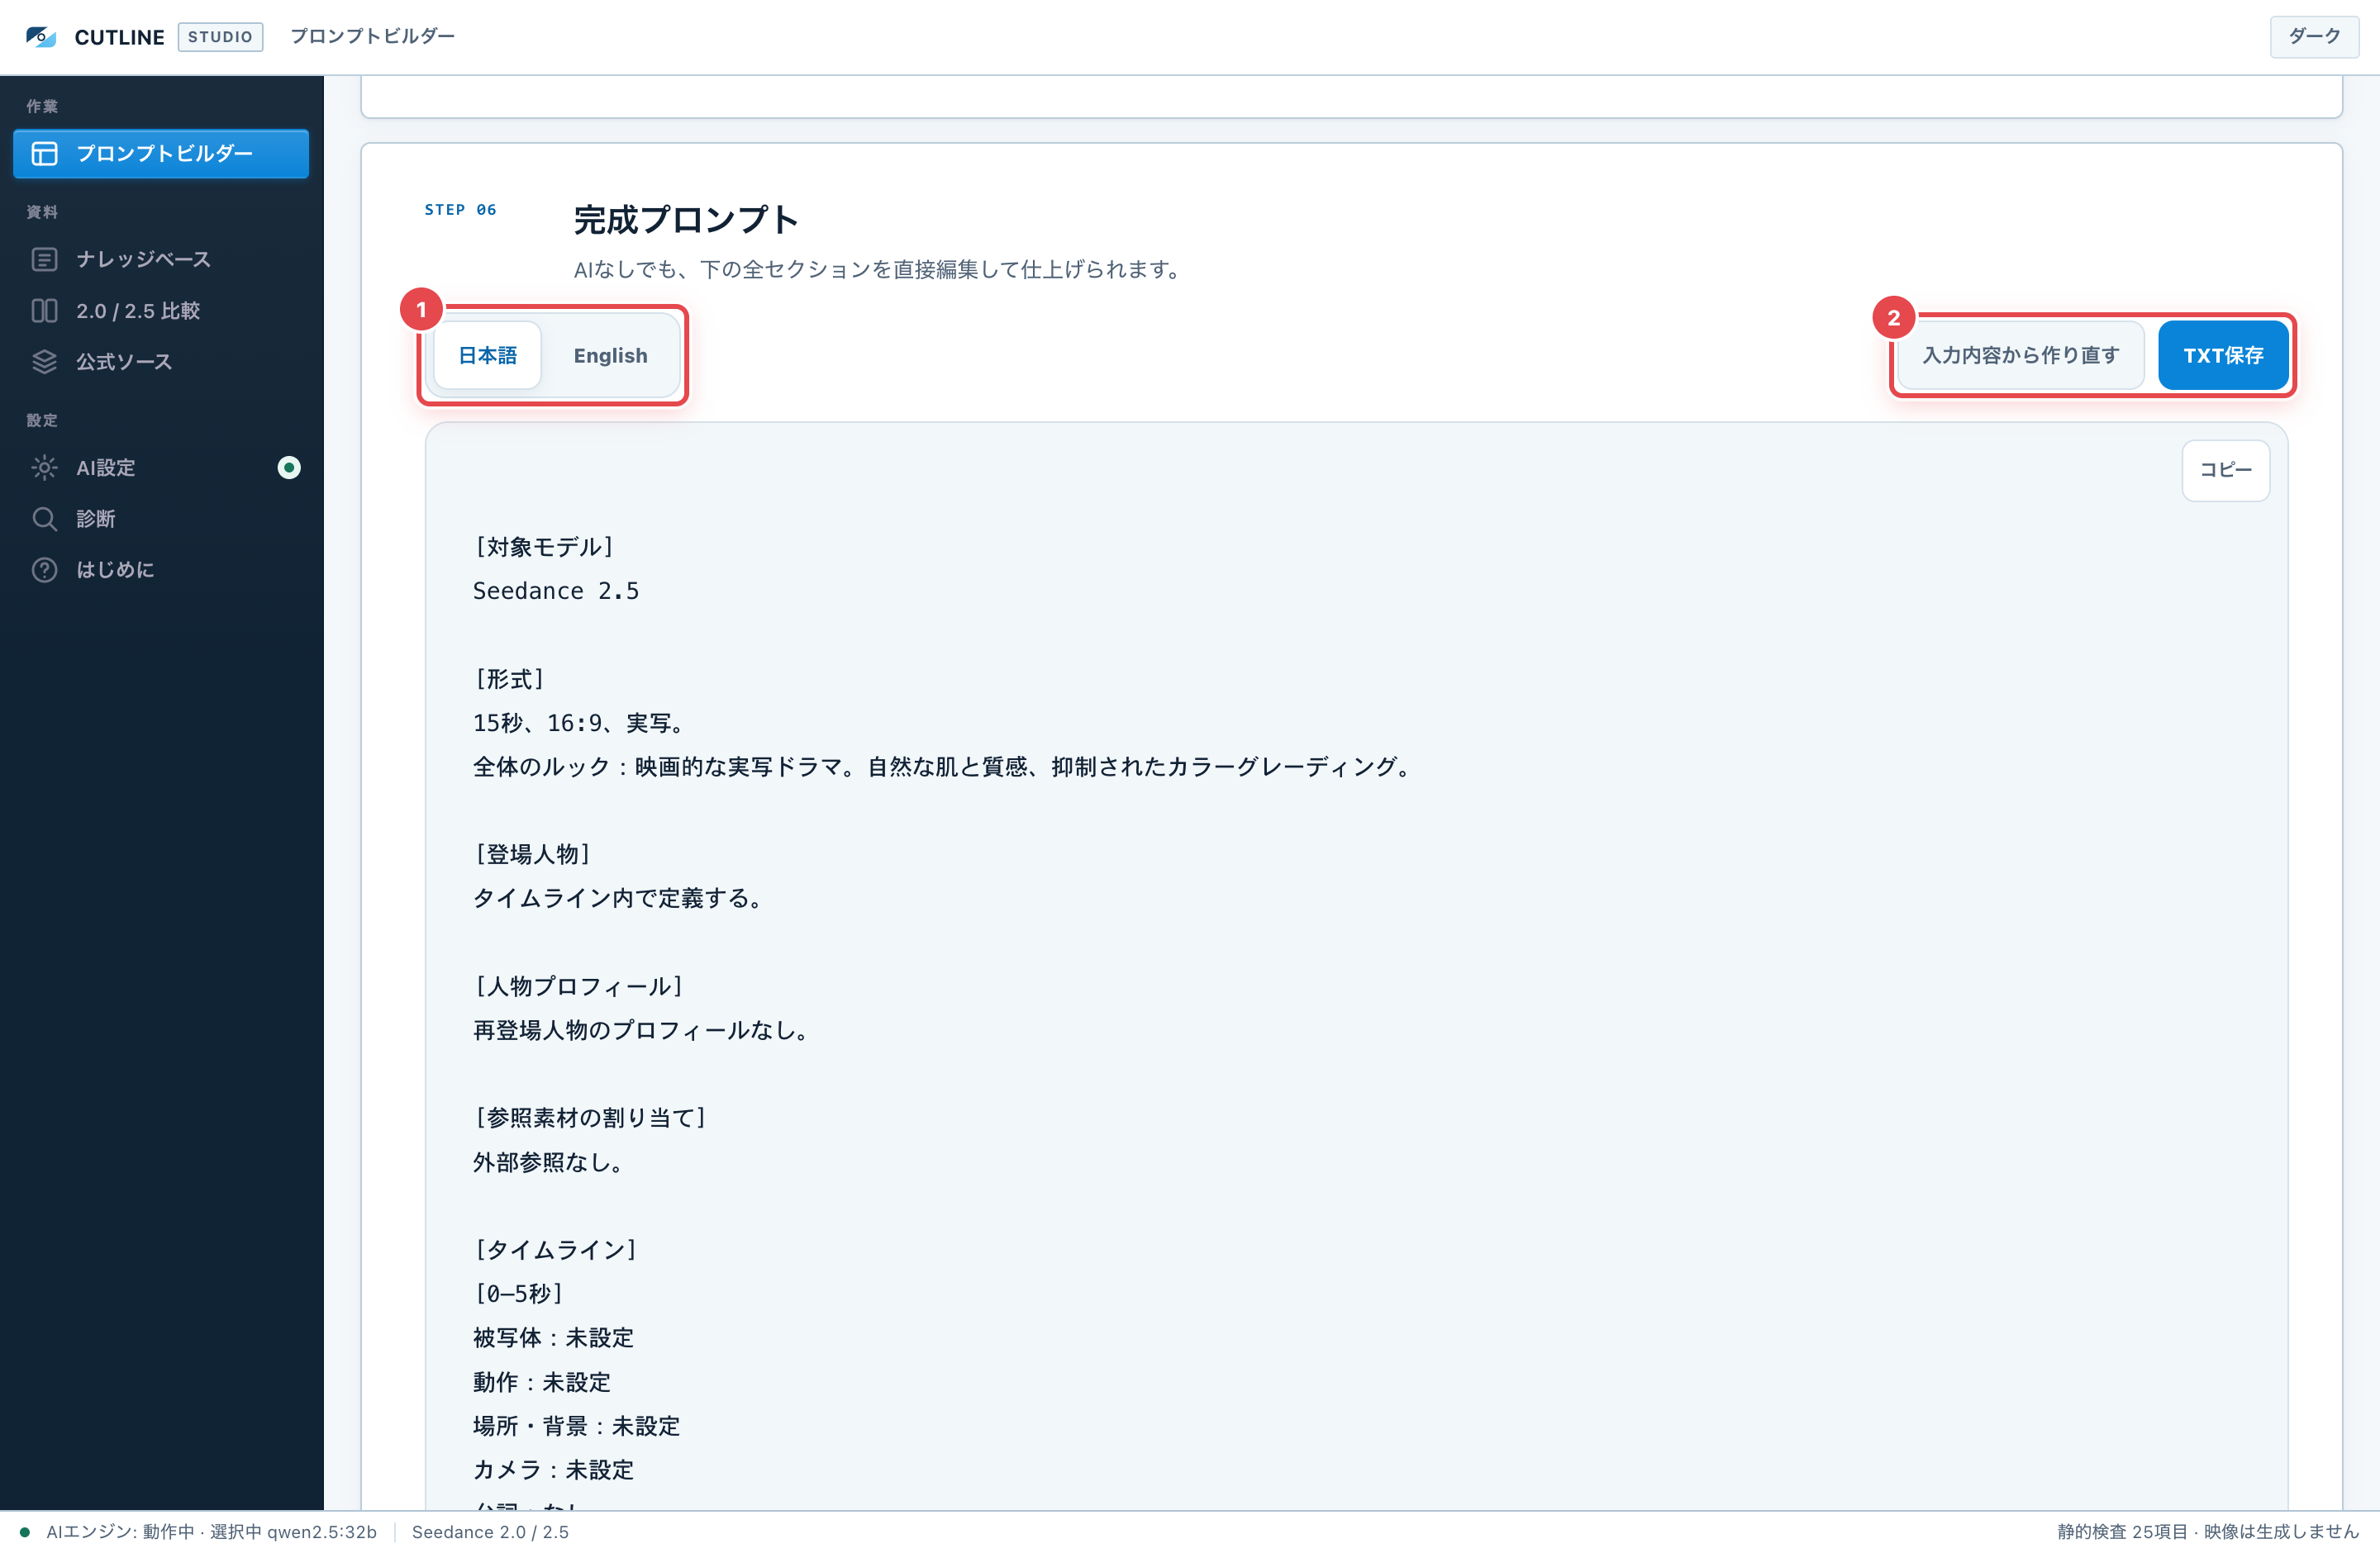2380x1553 pixels.
Task: Click the 完成プロンプト heading
Action: point(686,220)
